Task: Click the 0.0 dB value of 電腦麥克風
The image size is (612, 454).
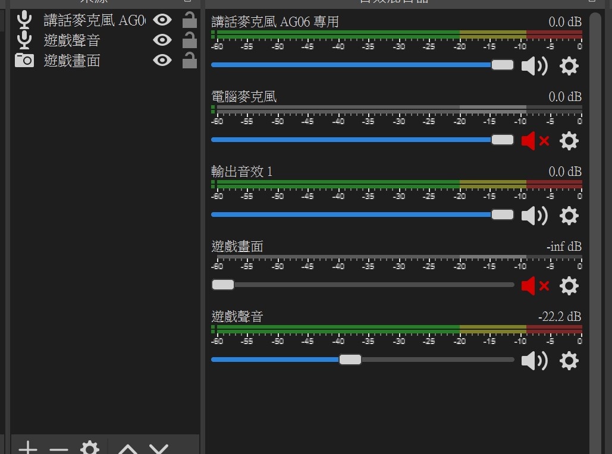Action: [565, 97]
